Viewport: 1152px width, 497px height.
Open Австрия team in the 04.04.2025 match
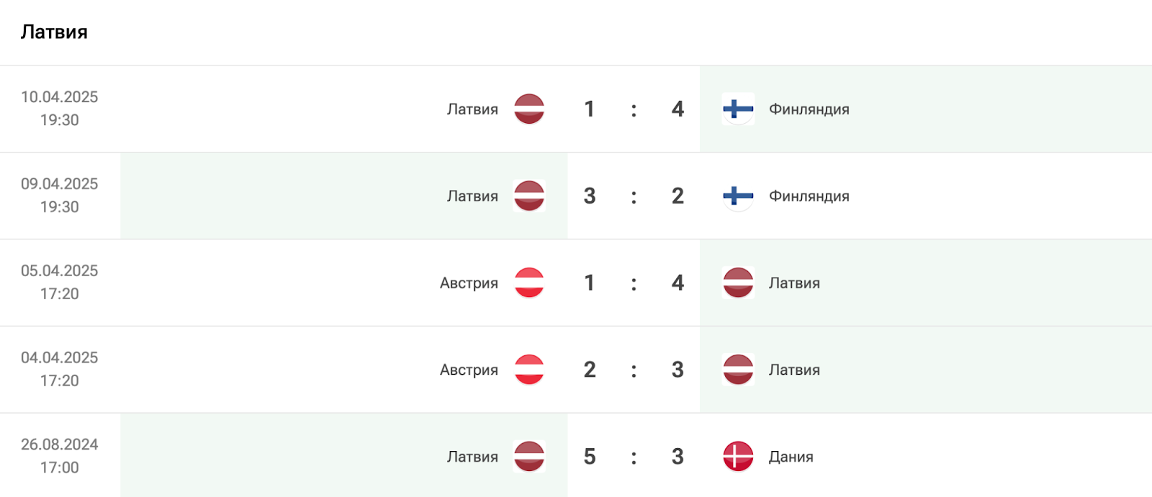(x=469, y=370)
